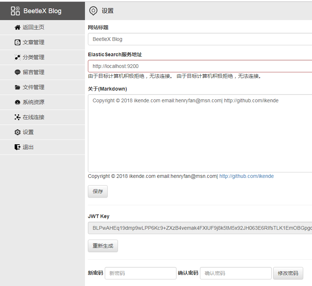Image resolution: width=312 pixels, height=286 pixels.
Task: Click the ElasticSearch服务地址 input field
Action: tap(200, 66)
